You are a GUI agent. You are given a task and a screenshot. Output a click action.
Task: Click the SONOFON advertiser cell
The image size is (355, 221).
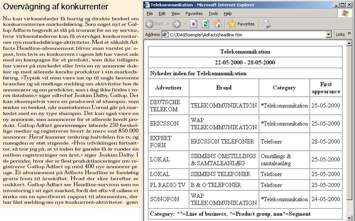[x=168, y=199]
